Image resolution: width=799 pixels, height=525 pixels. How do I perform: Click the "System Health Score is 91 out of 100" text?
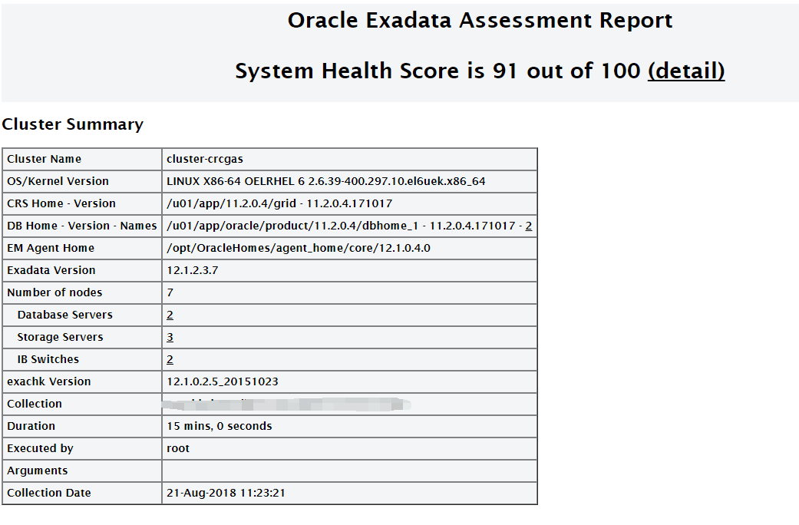(437, 71)
